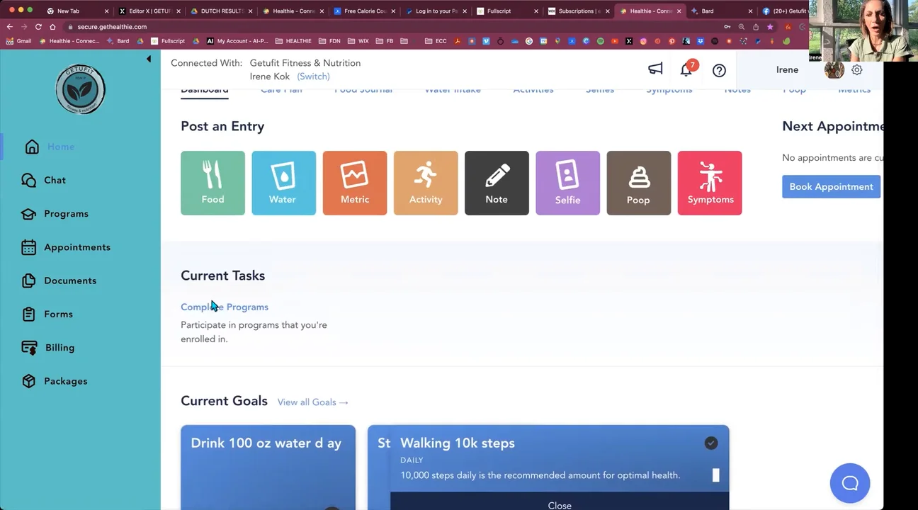Screen dimensions: 918x510
Task: Follow the View all Goals link
Action: coord(313,402)
